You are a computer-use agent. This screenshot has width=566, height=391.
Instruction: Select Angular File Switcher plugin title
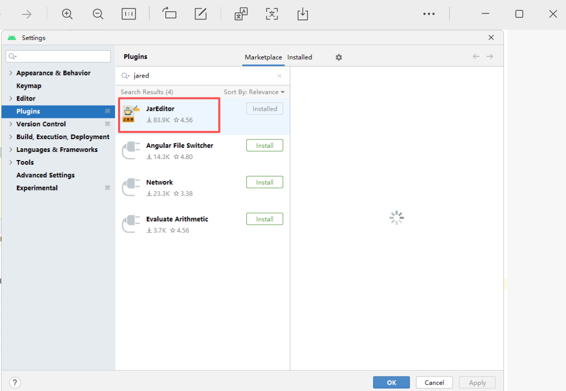tap(180, 146)
